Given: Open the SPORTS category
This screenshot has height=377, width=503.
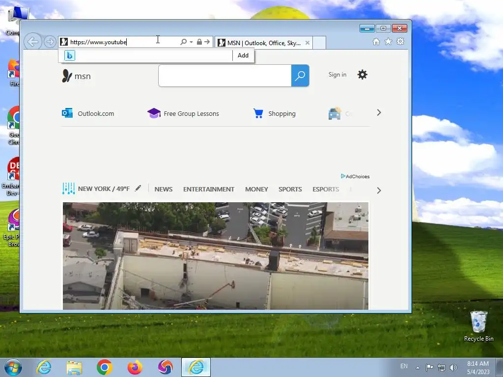Looking at the screenshot, I should 290,189.
